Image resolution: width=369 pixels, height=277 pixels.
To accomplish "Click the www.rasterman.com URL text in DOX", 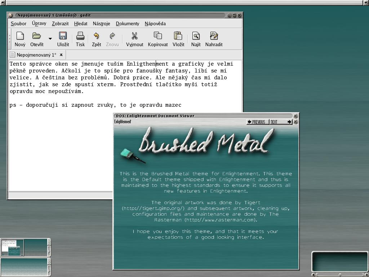I will click(x=221, y=220).
